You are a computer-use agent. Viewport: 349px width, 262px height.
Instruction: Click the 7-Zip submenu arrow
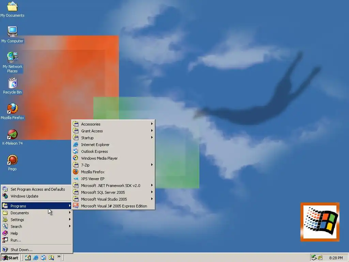[x=152, y=165]
